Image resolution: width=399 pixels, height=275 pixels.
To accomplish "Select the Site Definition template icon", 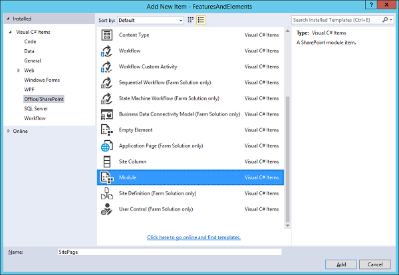I will click(x=106, y=194).
